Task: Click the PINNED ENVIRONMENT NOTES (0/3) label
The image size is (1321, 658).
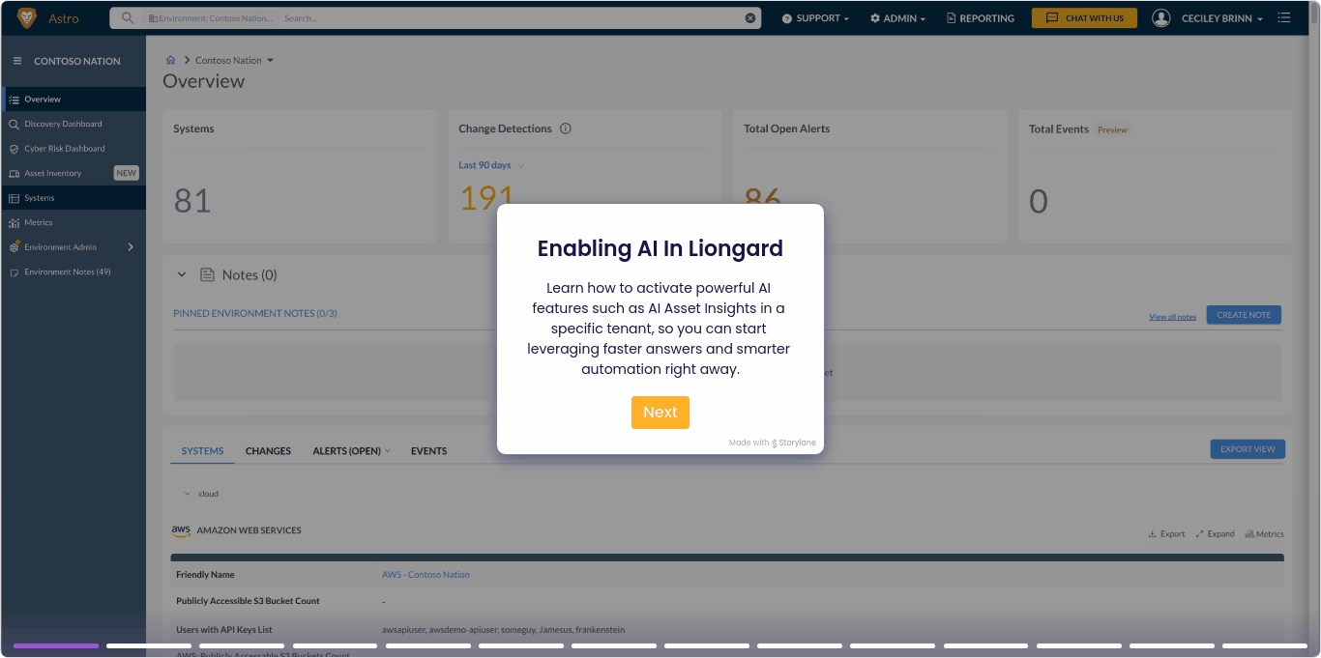Action: pos(255,314)
